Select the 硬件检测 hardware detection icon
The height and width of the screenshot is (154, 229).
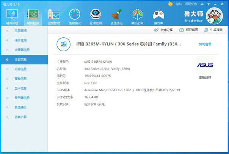pos(33,15)
